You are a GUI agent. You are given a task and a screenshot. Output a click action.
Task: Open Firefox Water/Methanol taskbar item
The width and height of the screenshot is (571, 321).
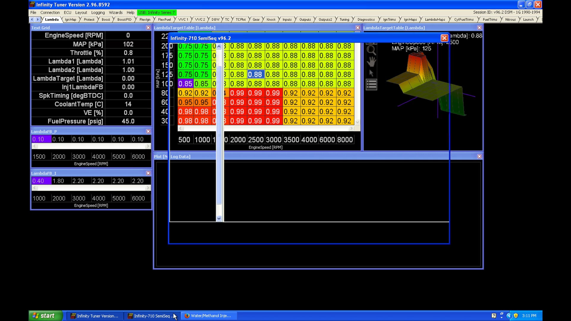coord(208,316)
